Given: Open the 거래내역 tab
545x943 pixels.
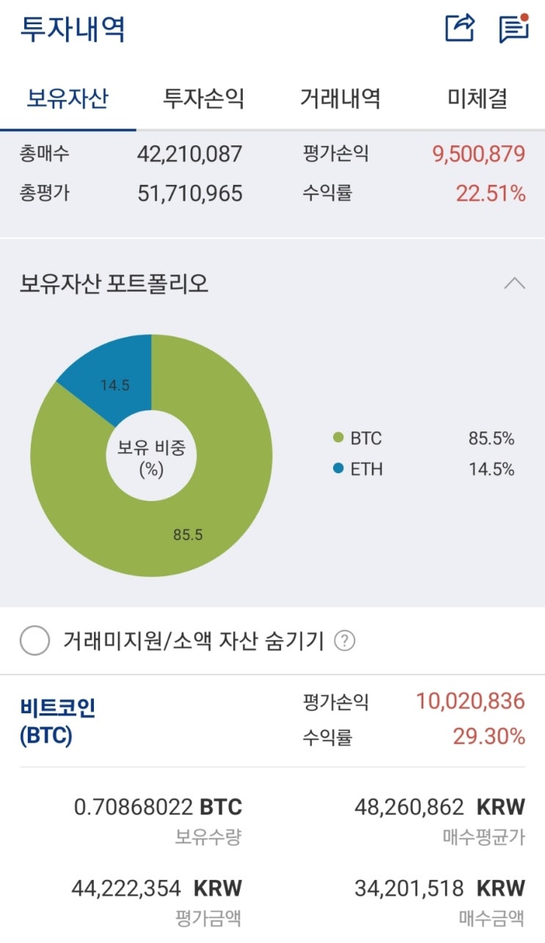Looking at the screenshot, I should click(x=340, y=98).
